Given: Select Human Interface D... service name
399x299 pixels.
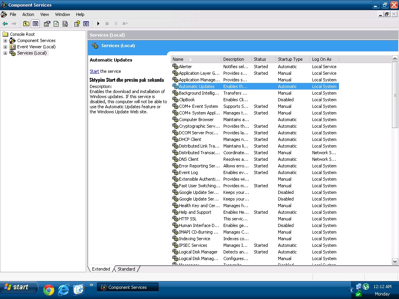Looking at the screenshot, I should pyautogui.click(x=199, y=225).
